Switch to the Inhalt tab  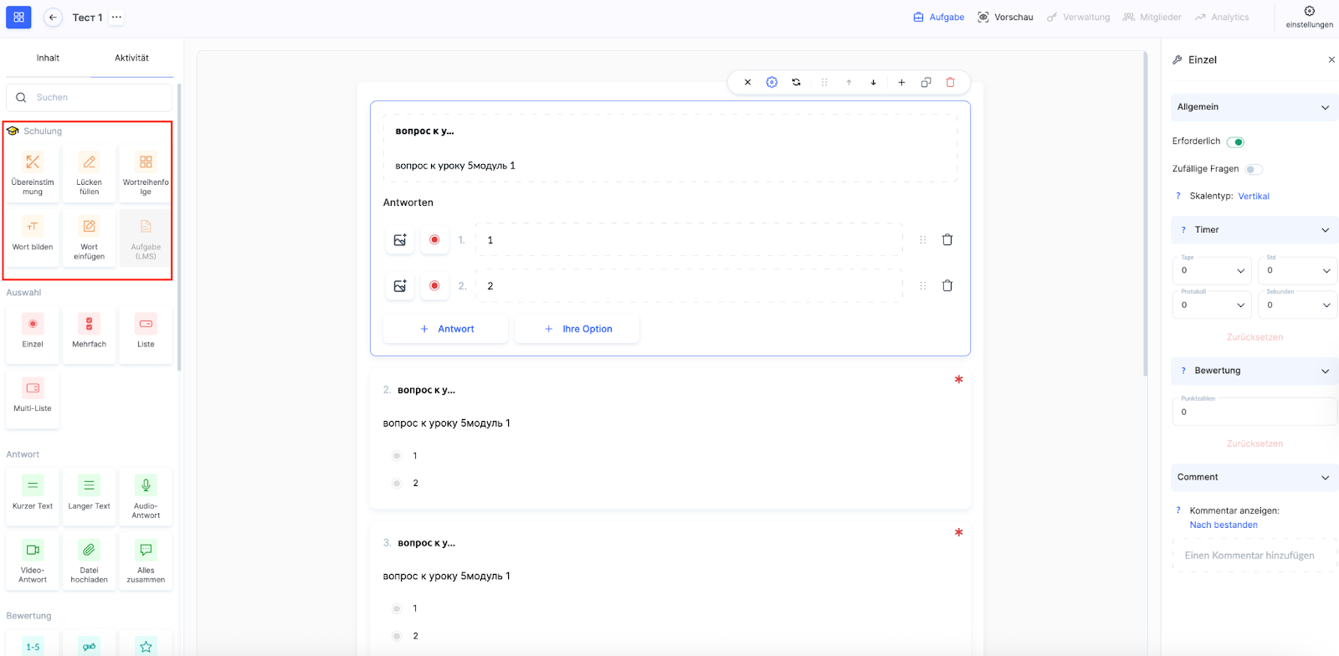pyautogui.click(x=48, y=58)
